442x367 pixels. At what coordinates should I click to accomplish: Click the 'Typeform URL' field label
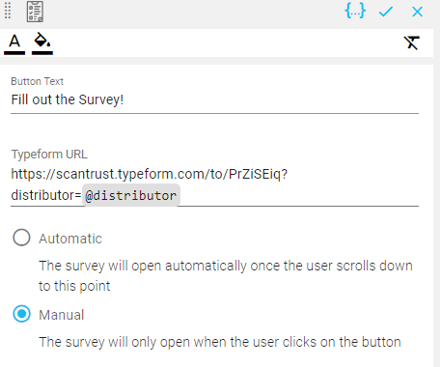(49, 155)
